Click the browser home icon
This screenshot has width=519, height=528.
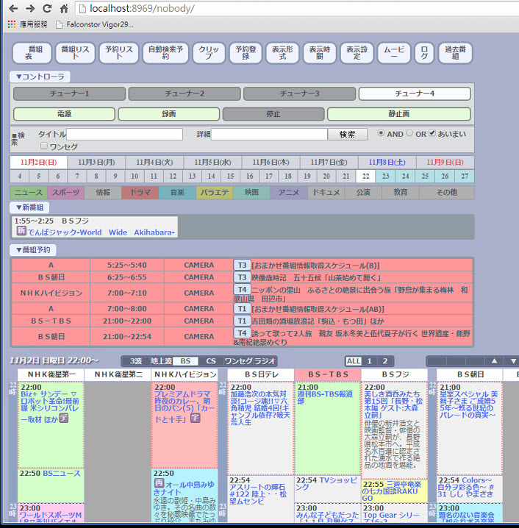[64, 9]
